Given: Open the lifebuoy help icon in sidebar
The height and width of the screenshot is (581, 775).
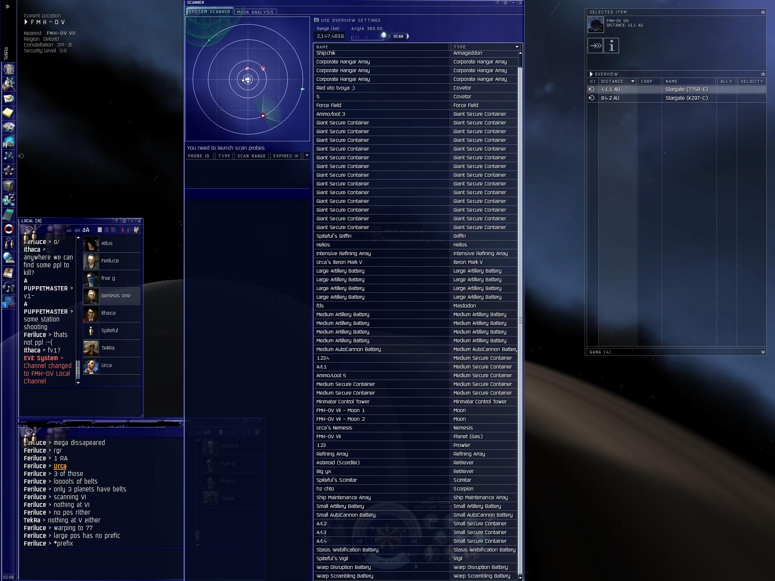Looking at the screenshot, I should click(x=9, y=229).
